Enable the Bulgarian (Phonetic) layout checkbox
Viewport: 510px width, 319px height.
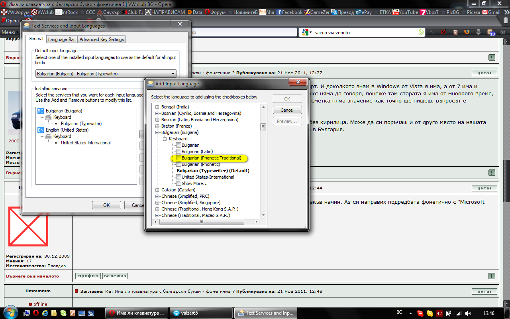pyautogui.click(x=179, y=164)
